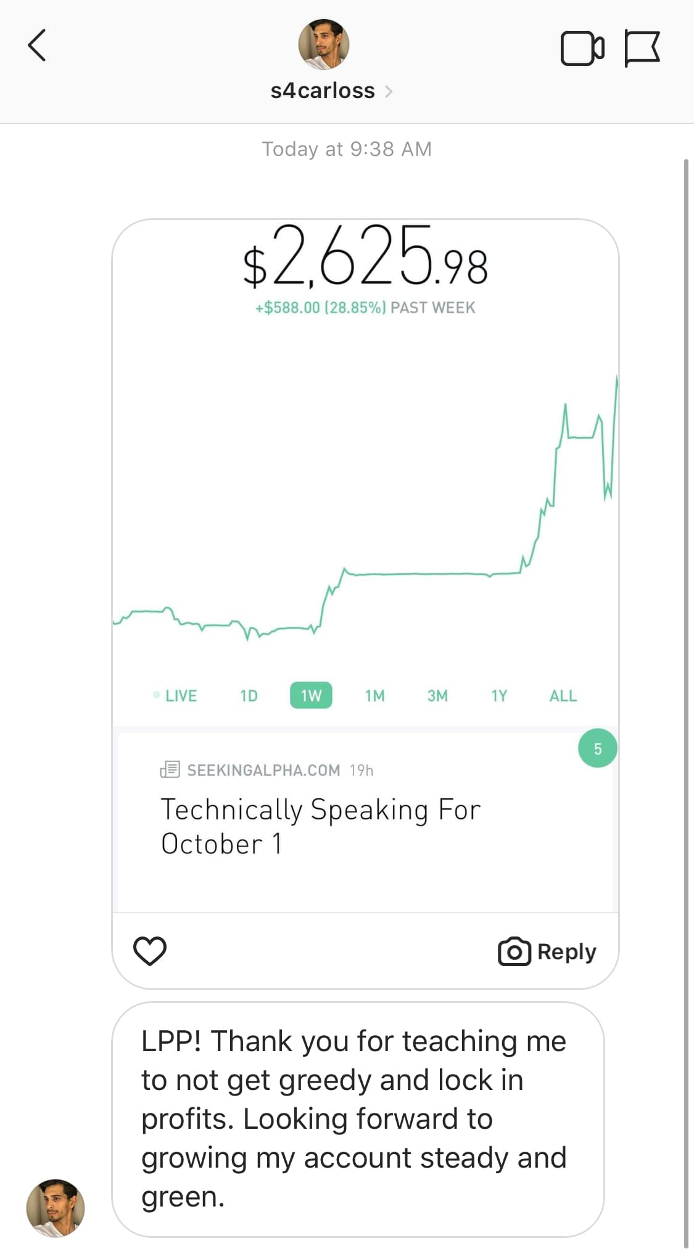The image size is (694, 1254).
Task: Select the 1D chart range
Action: [249, 695]
